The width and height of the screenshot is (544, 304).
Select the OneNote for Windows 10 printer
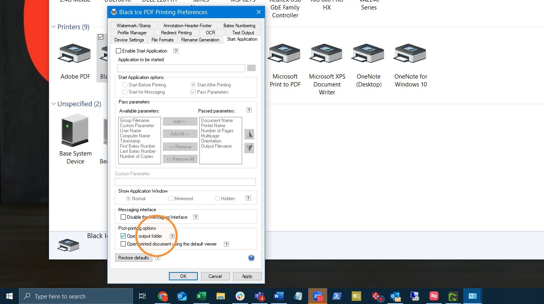click(x=411, y=54)
